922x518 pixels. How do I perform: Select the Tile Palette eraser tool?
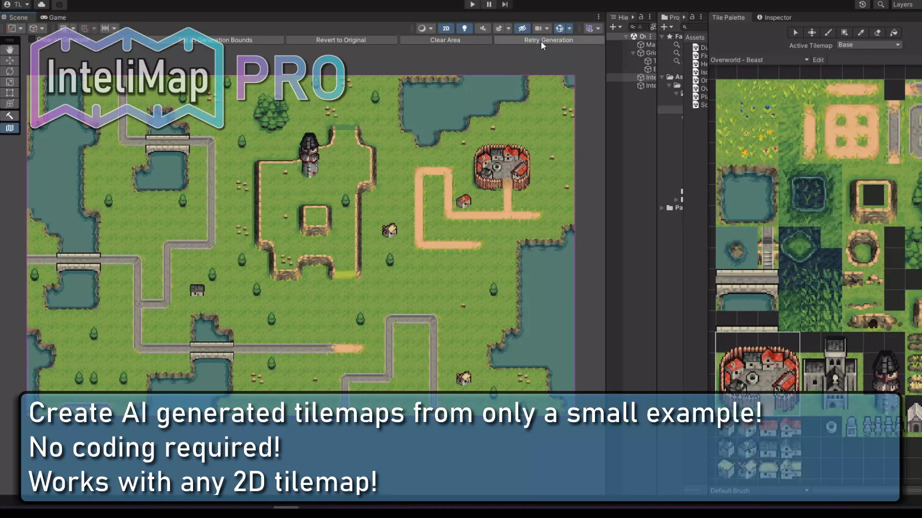point(877,33)
